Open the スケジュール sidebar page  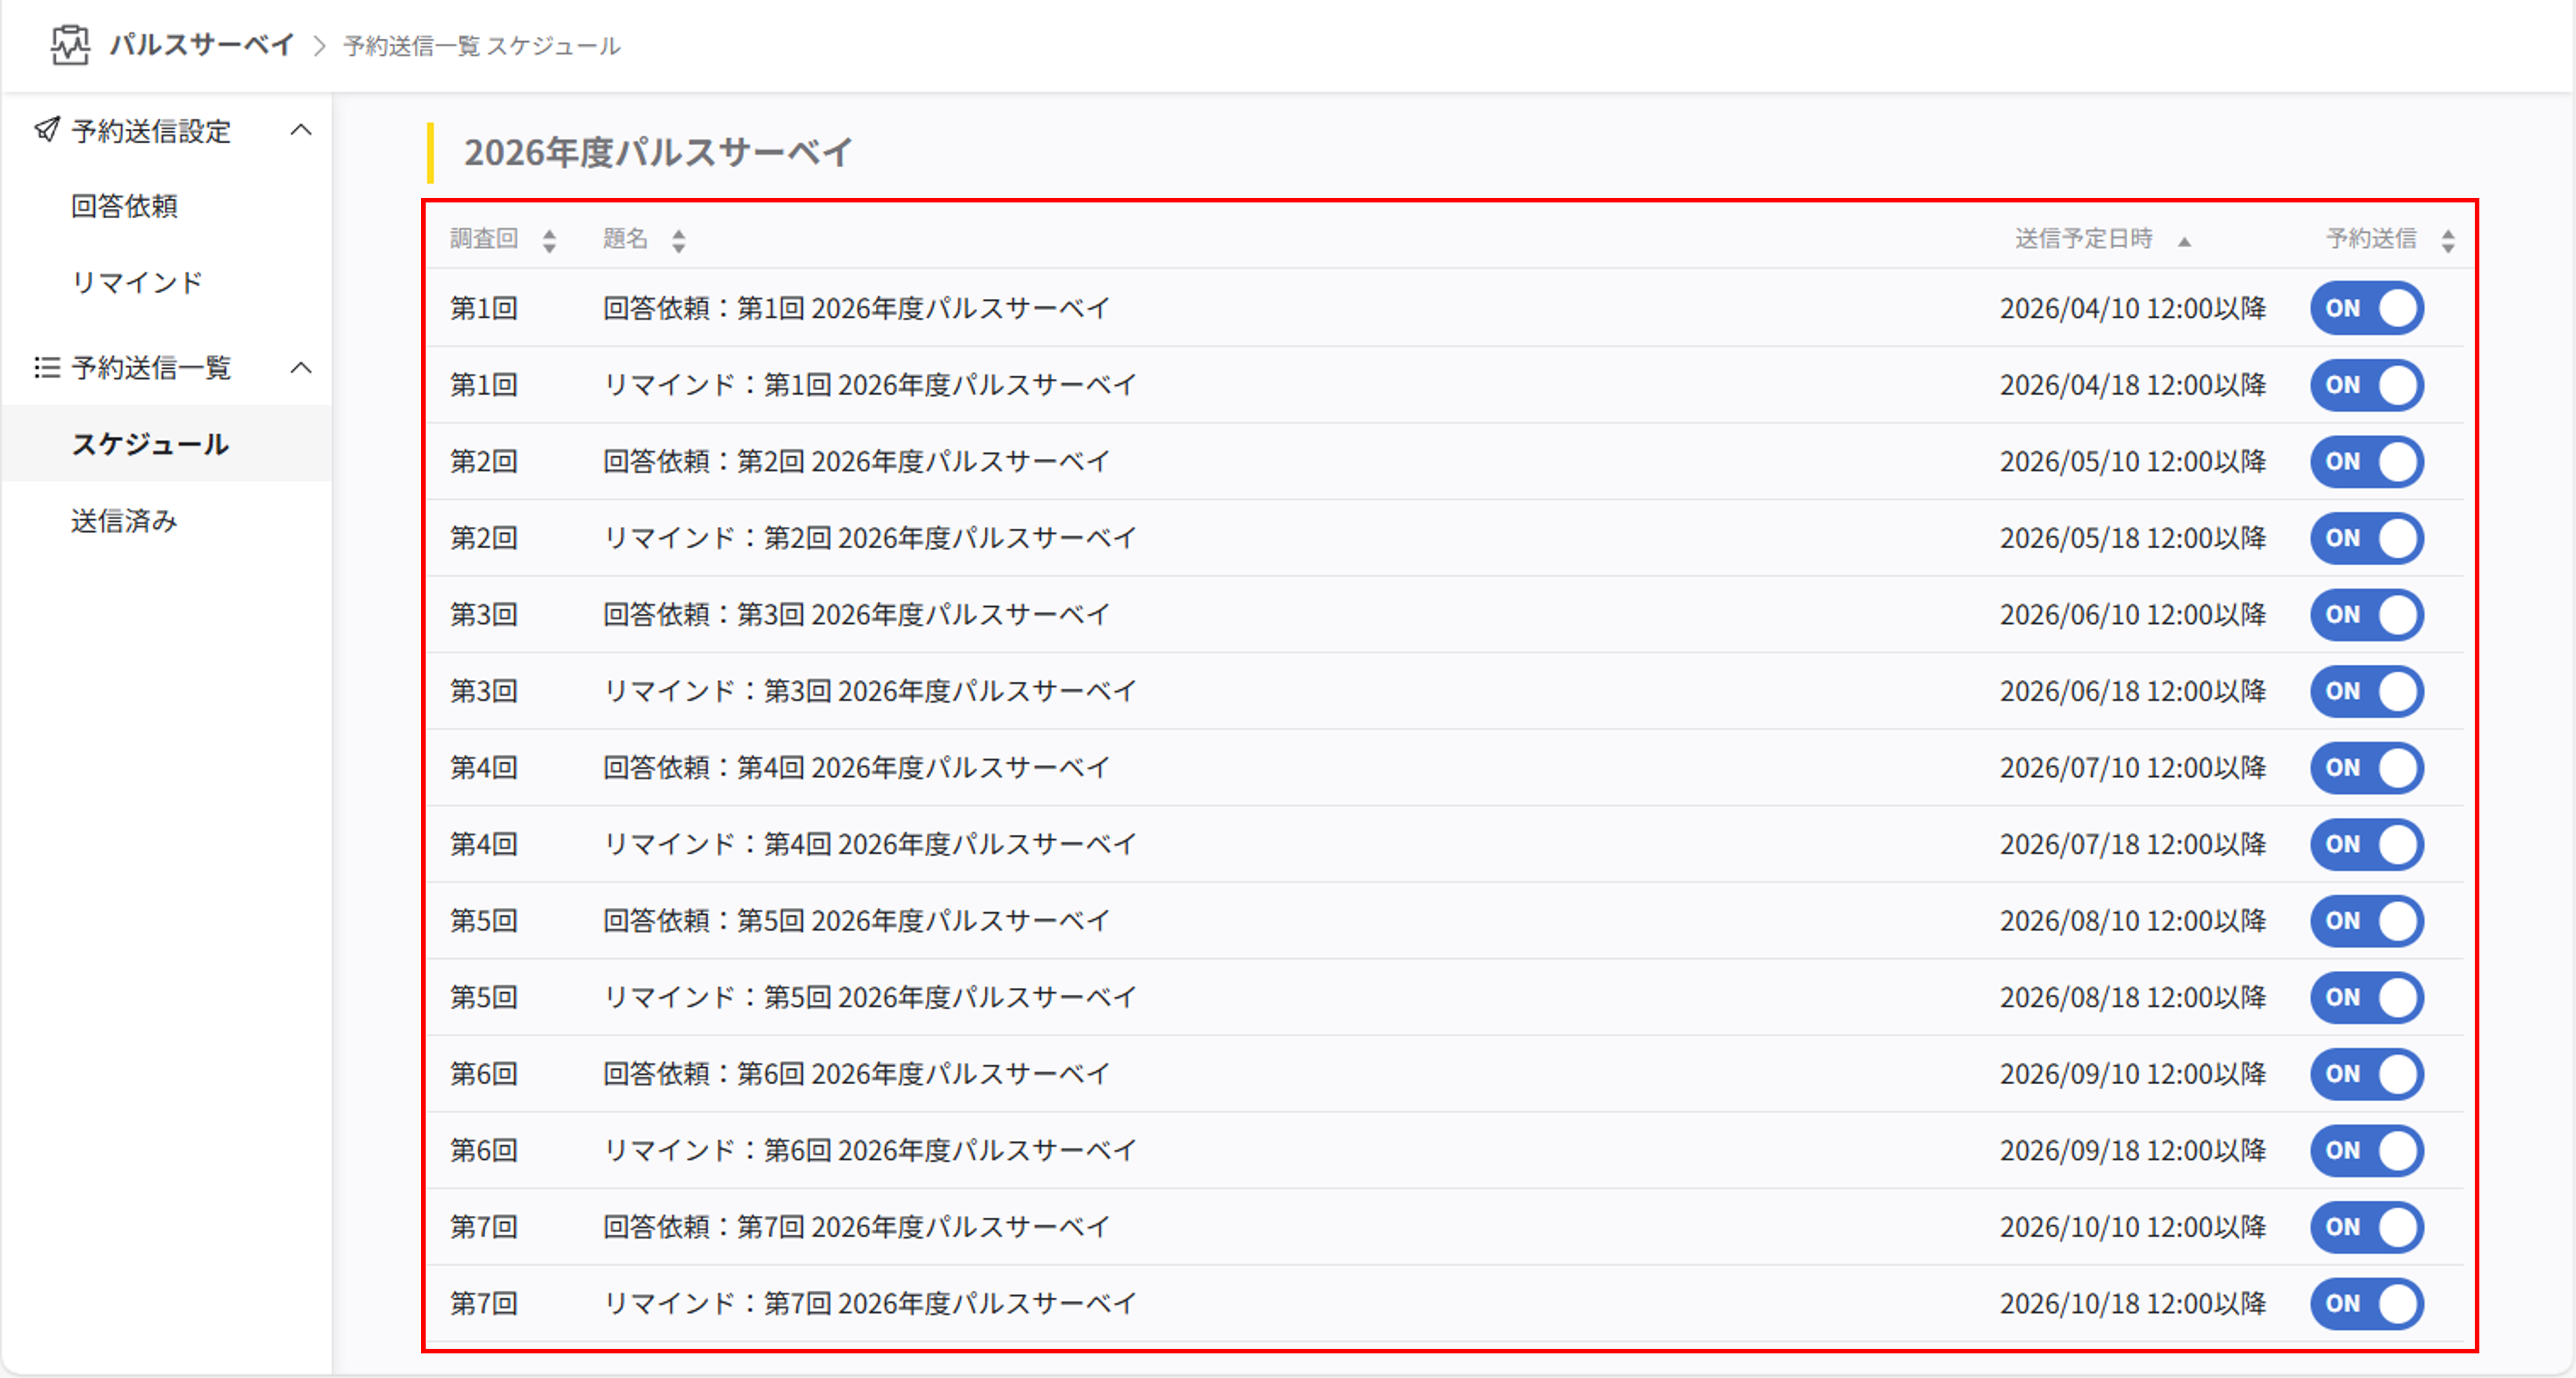pos(150,445)
